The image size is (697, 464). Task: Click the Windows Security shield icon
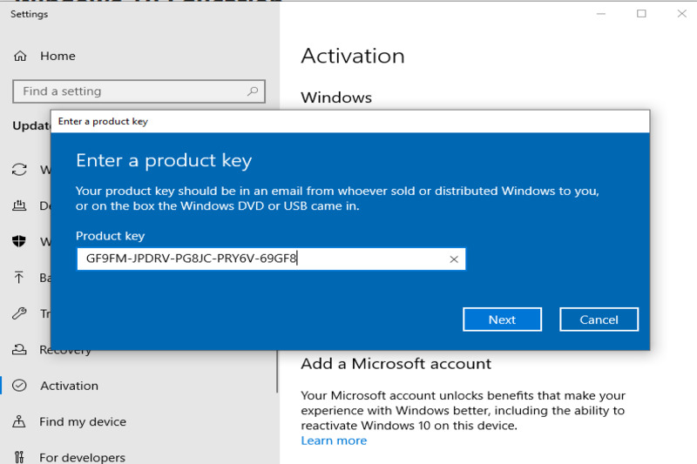click(x=20, y=242)
